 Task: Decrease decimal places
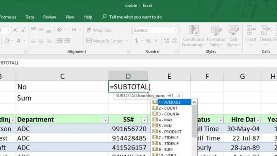(174, 41)
